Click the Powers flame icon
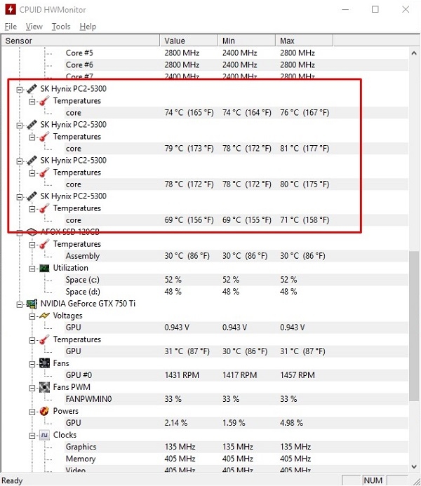Viewport: 421px width, 486px height. pyautogui.click(x=44, y=411)
